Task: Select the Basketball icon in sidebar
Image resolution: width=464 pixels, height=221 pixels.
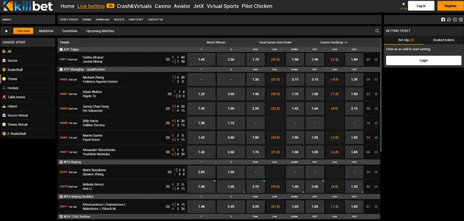Action: coord(4,70)
